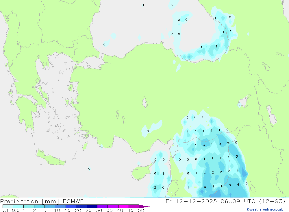Click the '50' legend scale label
This screenshot has height=212, width=289.
[141, 210]
